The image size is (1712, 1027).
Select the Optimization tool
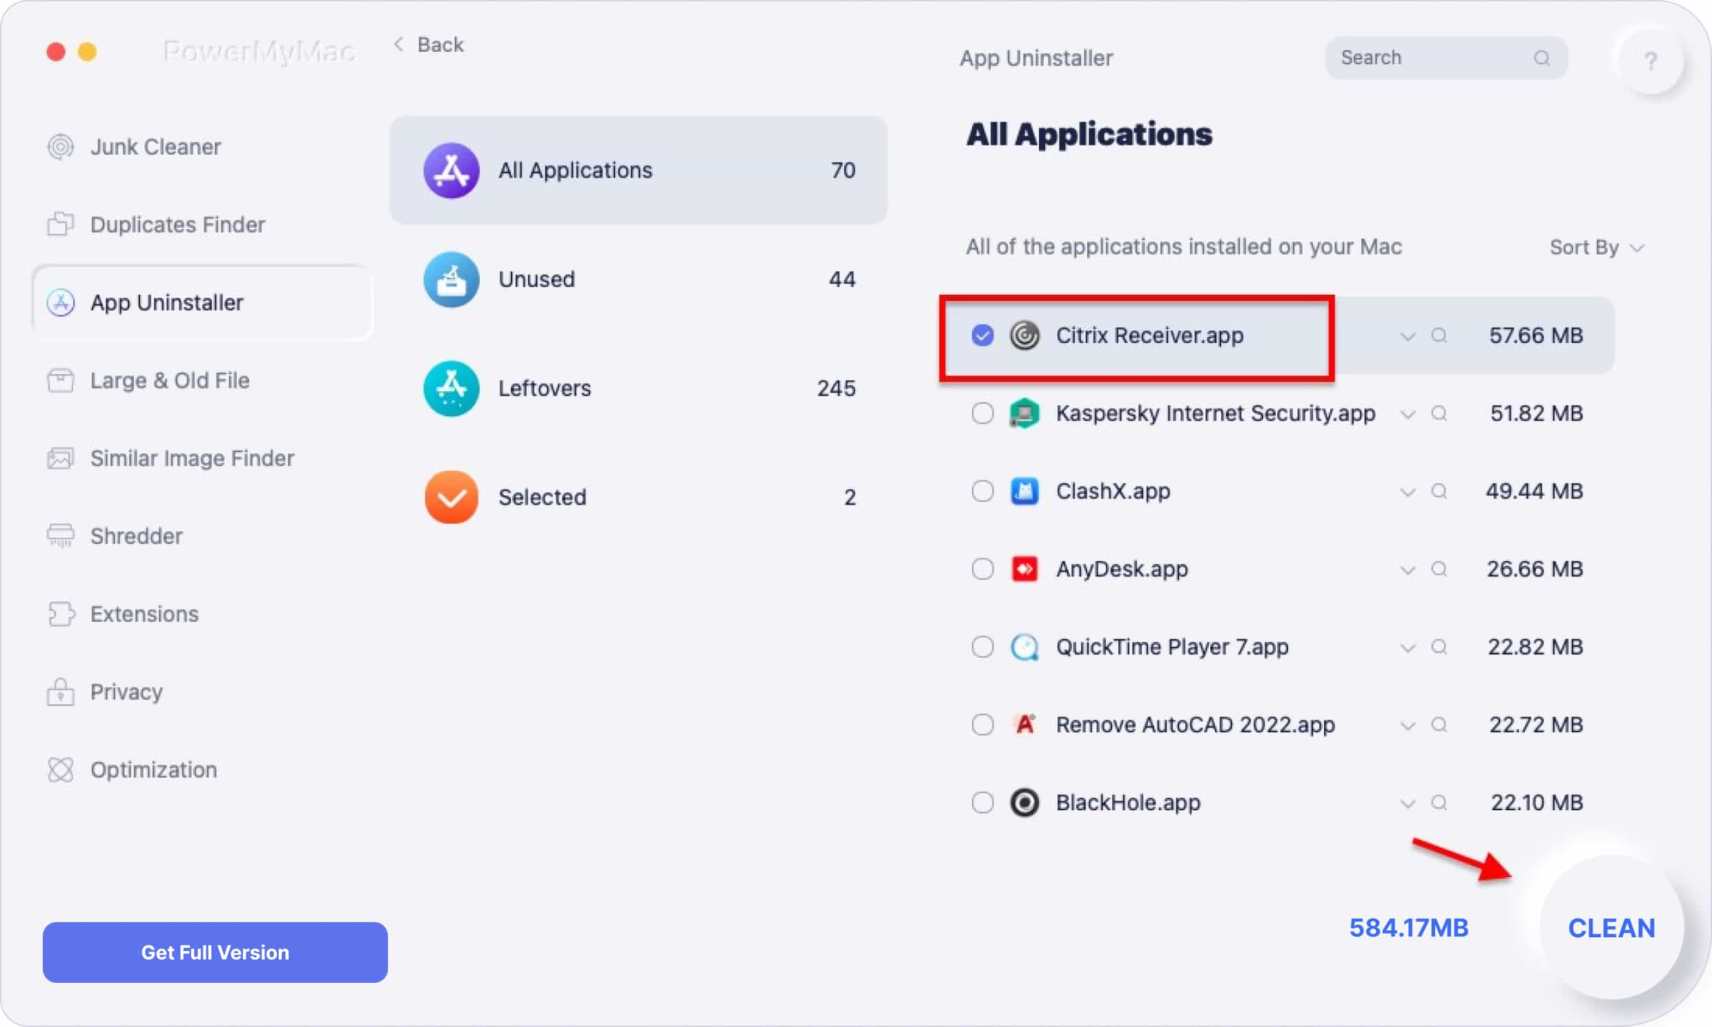153,770
